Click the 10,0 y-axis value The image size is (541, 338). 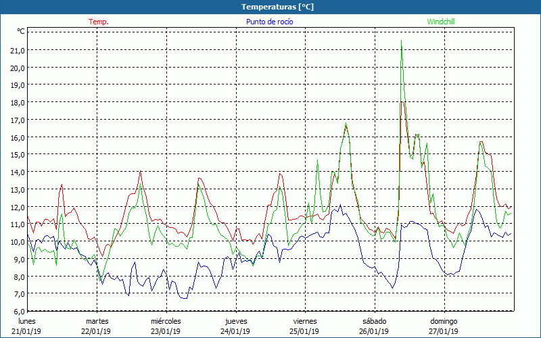click(x=18, y=242)
